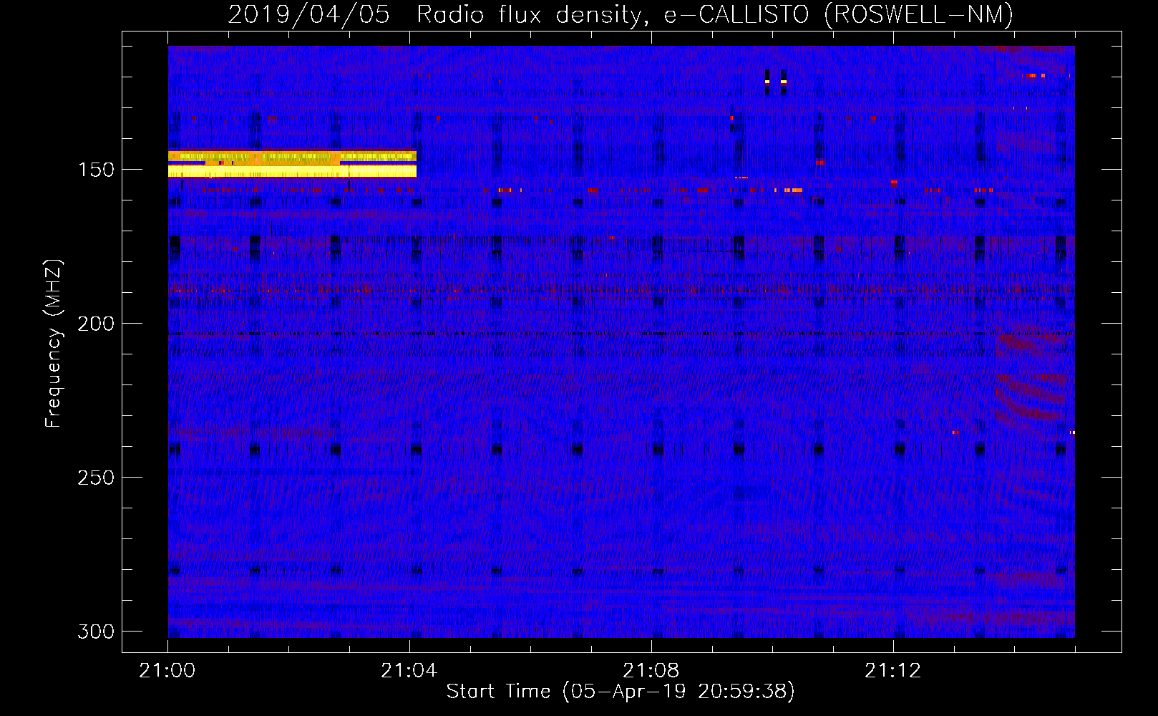Select the 250 frequency tick label

[x=96, y=478]
